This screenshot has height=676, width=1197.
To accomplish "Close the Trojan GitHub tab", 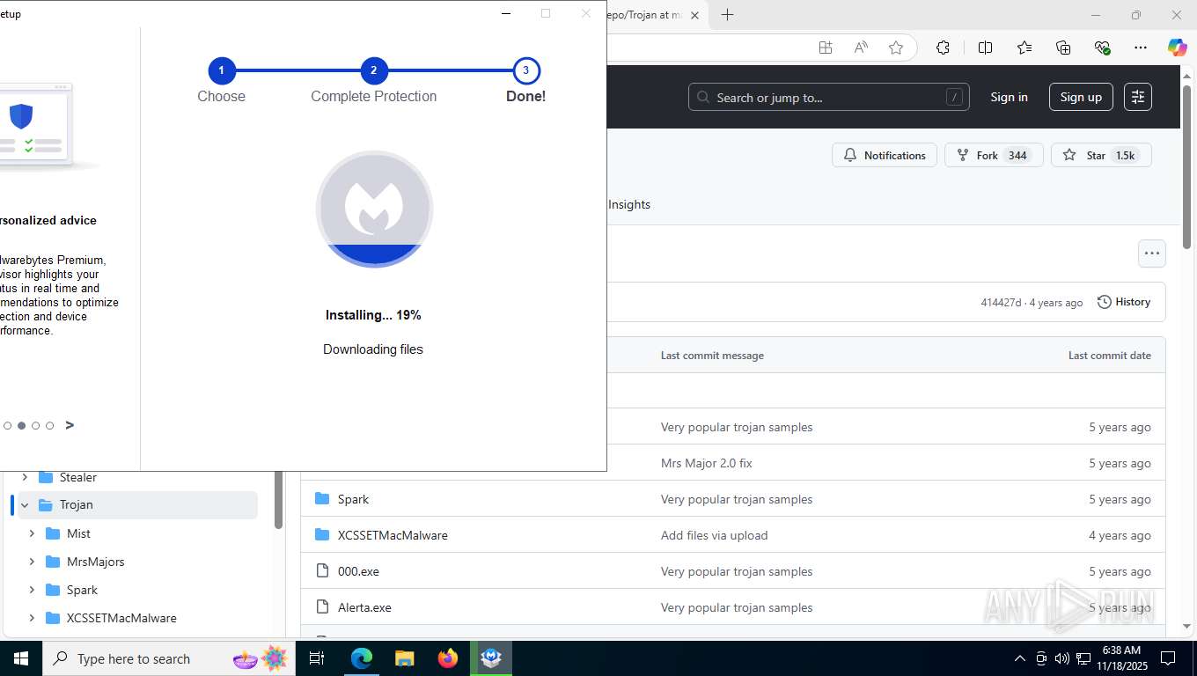I will pyautogui.click(x=694, y=15).
